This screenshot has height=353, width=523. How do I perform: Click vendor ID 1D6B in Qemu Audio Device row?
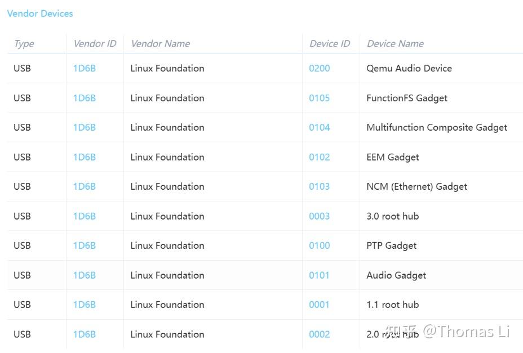point(85,69)
